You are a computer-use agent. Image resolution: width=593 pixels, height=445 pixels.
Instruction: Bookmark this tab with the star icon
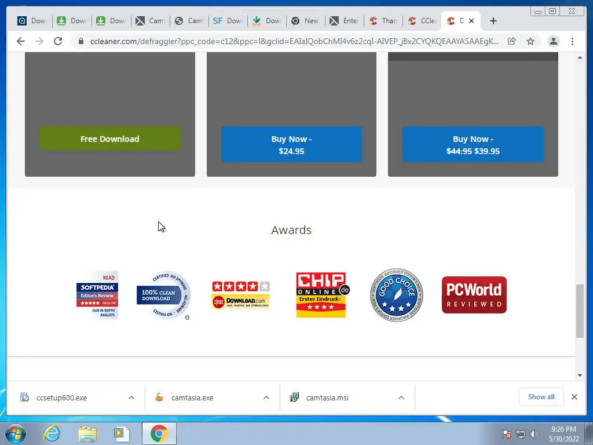530,41
